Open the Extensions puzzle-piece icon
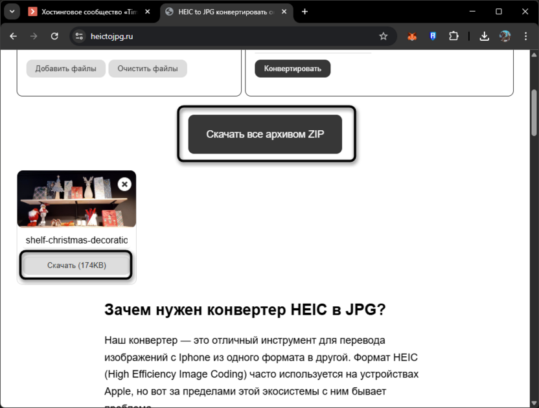 pos(453,36)
